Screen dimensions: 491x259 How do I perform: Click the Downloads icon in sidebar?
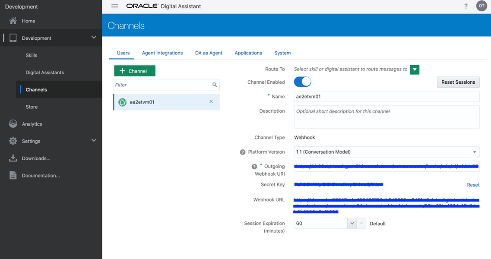(13, 158)
